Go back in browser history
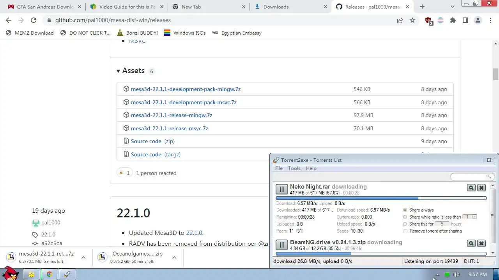 9,20
